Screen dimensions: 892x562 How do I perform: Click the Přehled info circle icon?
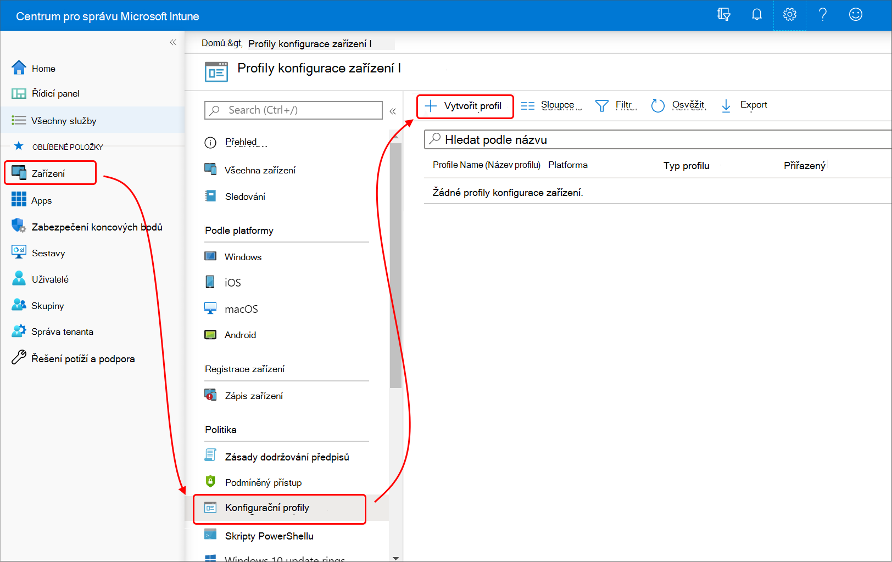210,143
